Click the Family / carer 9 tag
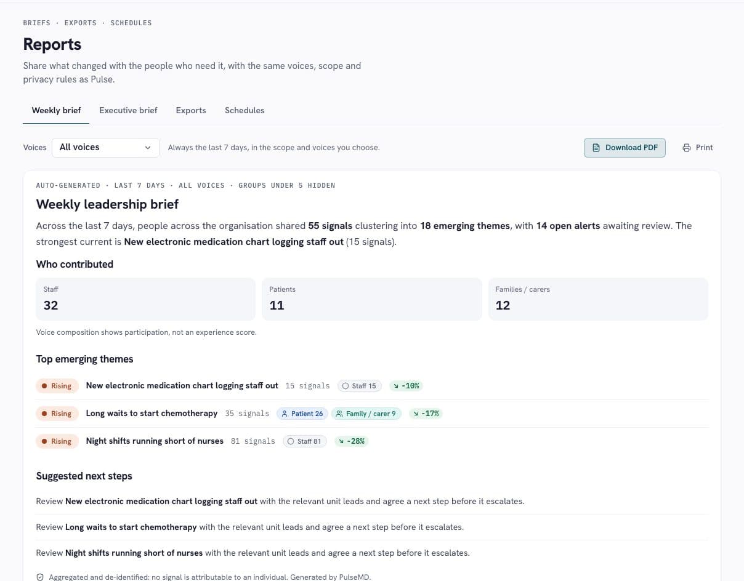Image resolution: width=744 pixels, height=581 pixels. click(366, 414)
